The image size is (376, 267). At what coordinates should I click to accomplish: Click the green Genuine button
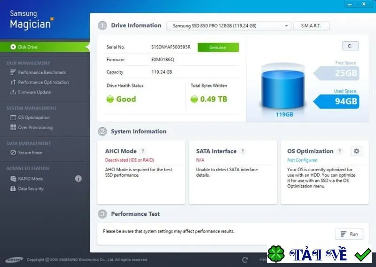click(218, 47)
